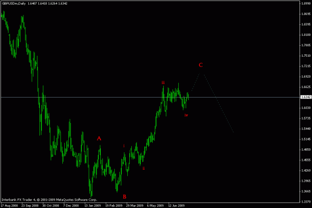312x208 pixels.
Task: Click the 1.8395 price axis label
Action: pyautogui.click(x=306, y=24)
